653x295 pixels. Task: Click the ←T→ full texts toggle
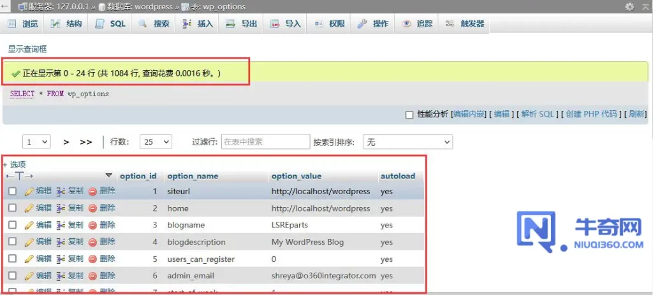19,176
